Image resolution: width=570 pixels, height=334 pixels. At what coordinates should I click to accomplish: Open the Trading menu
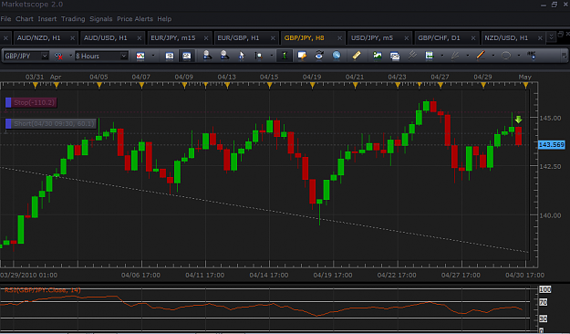click(x=73, y=19)
